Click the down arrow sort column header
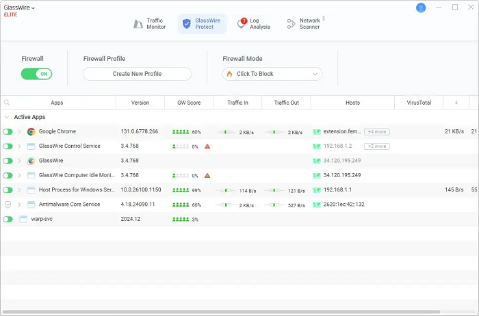Image resolution: width=479 pixels, height=316 pixels. (x=456, y=103)
